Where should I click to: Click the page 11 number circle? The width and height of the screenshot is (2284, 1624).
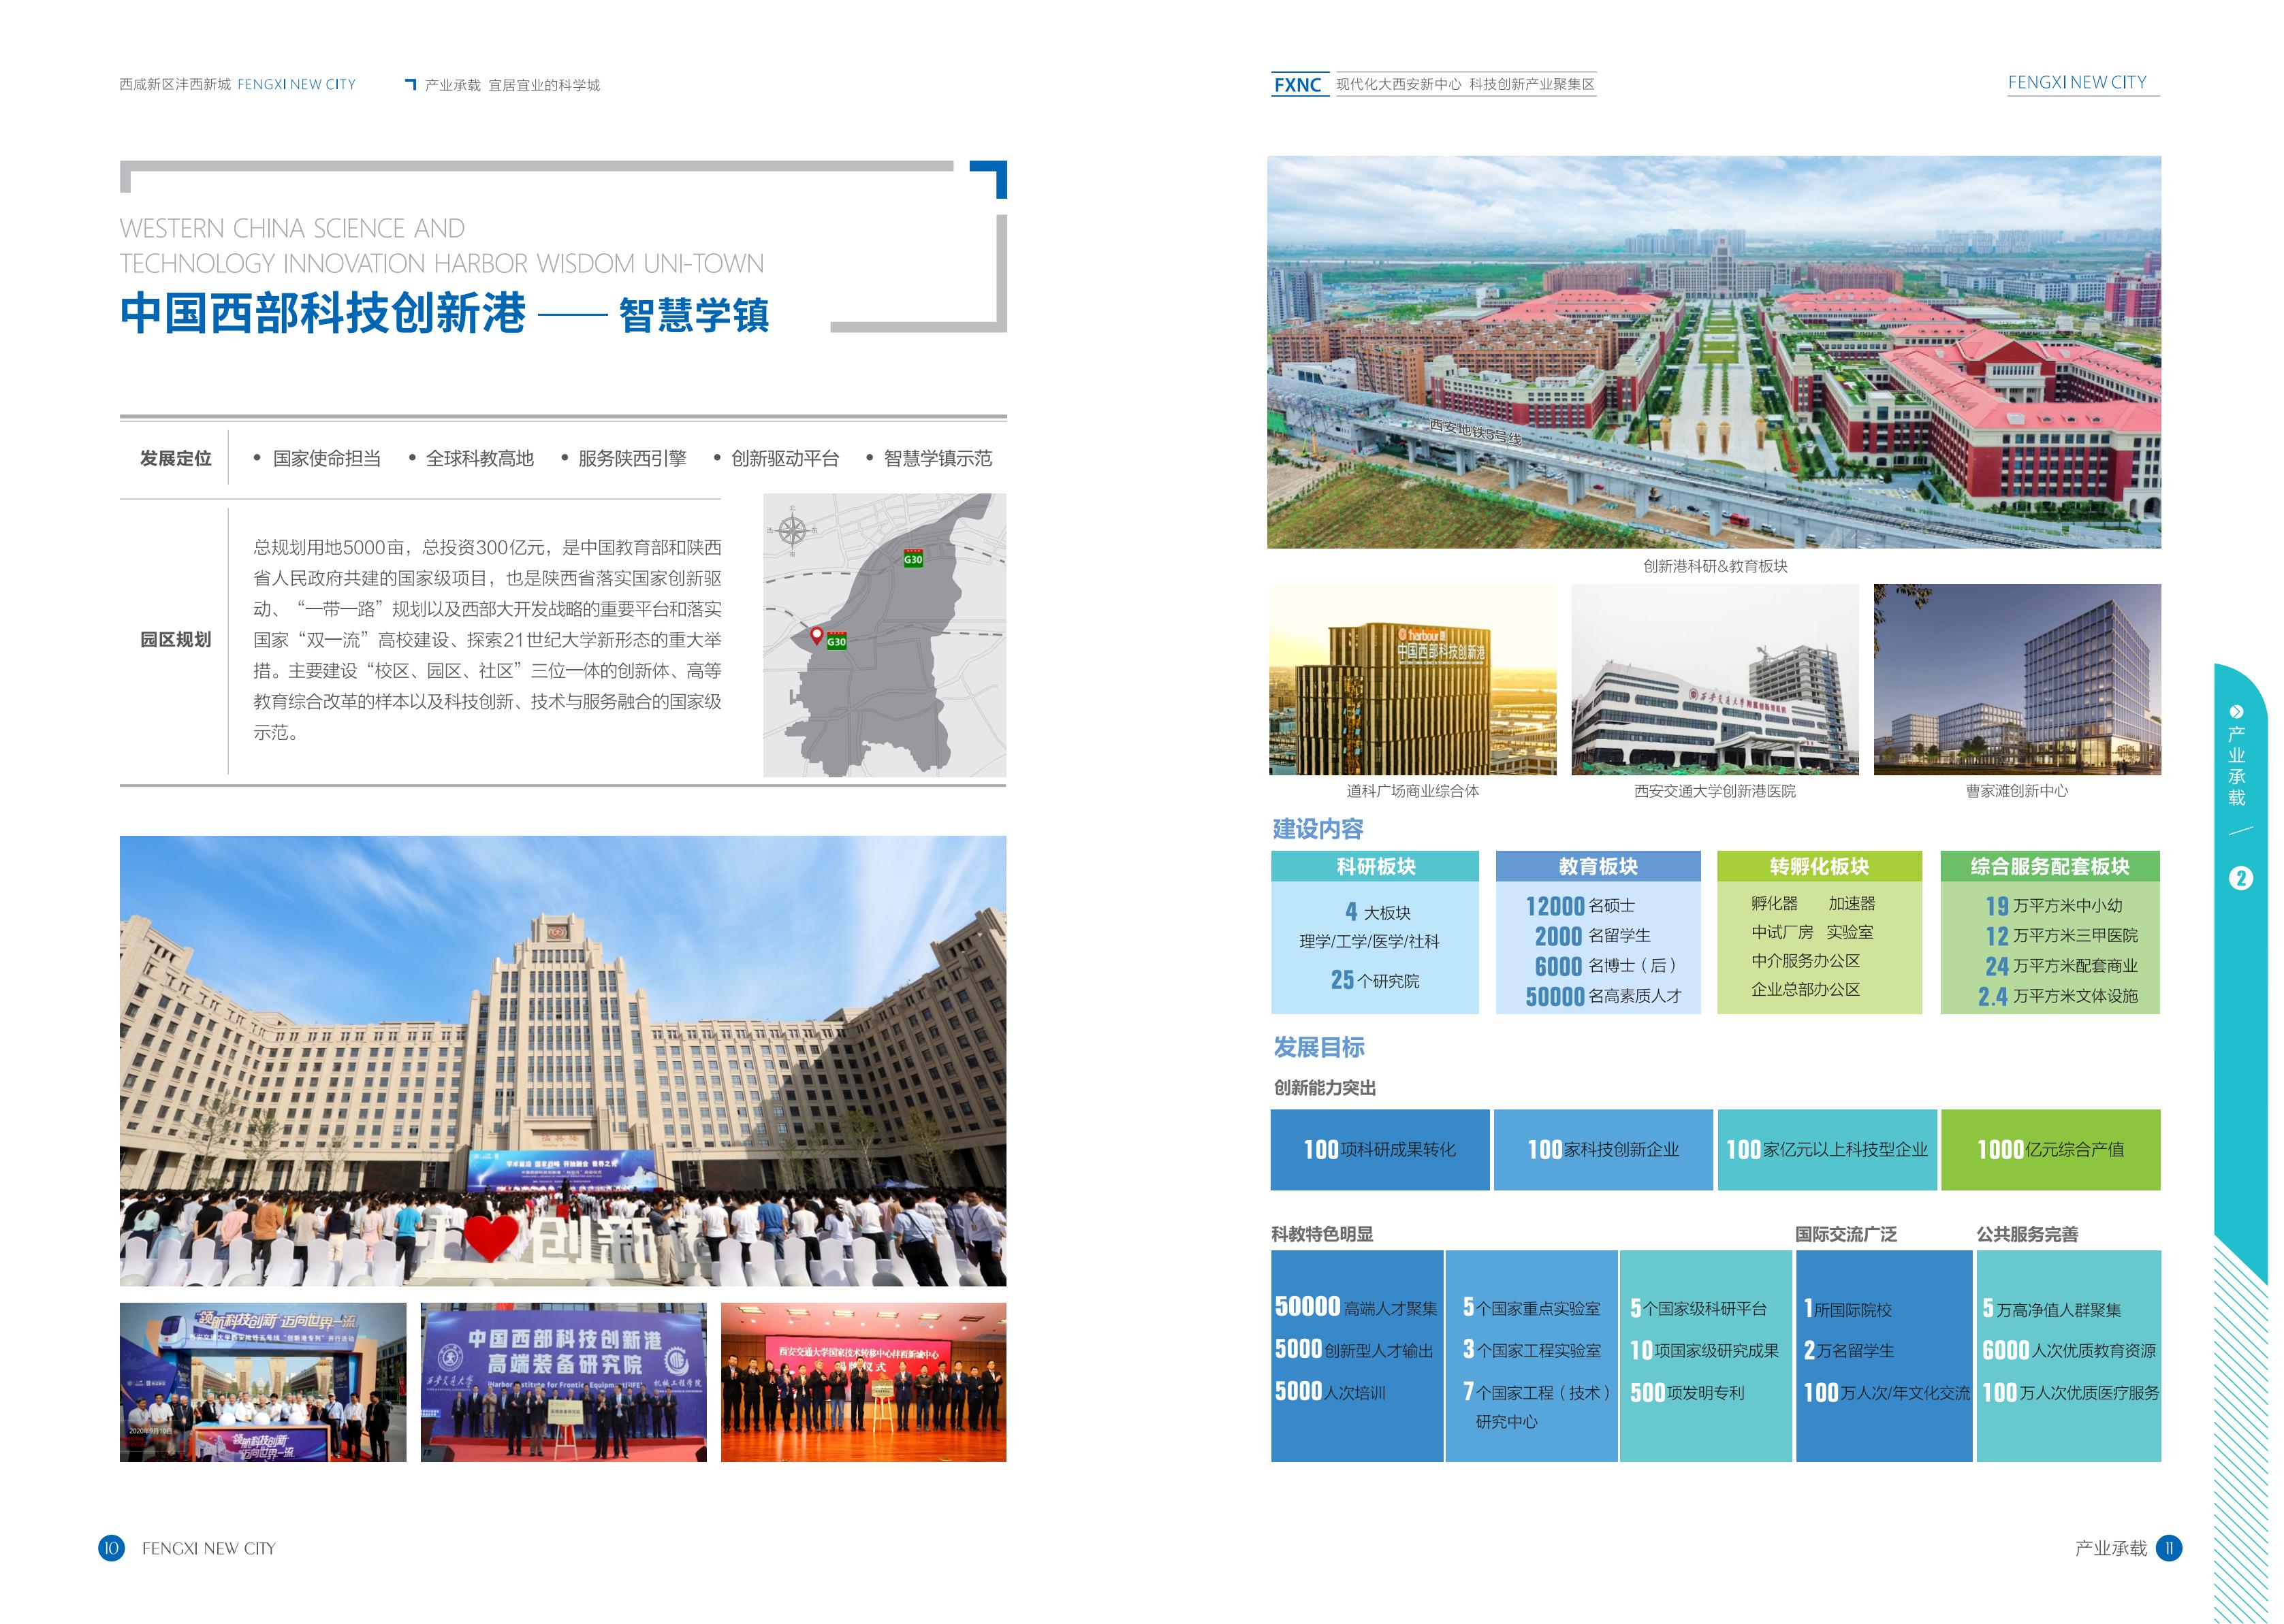click(2169, 1548)
